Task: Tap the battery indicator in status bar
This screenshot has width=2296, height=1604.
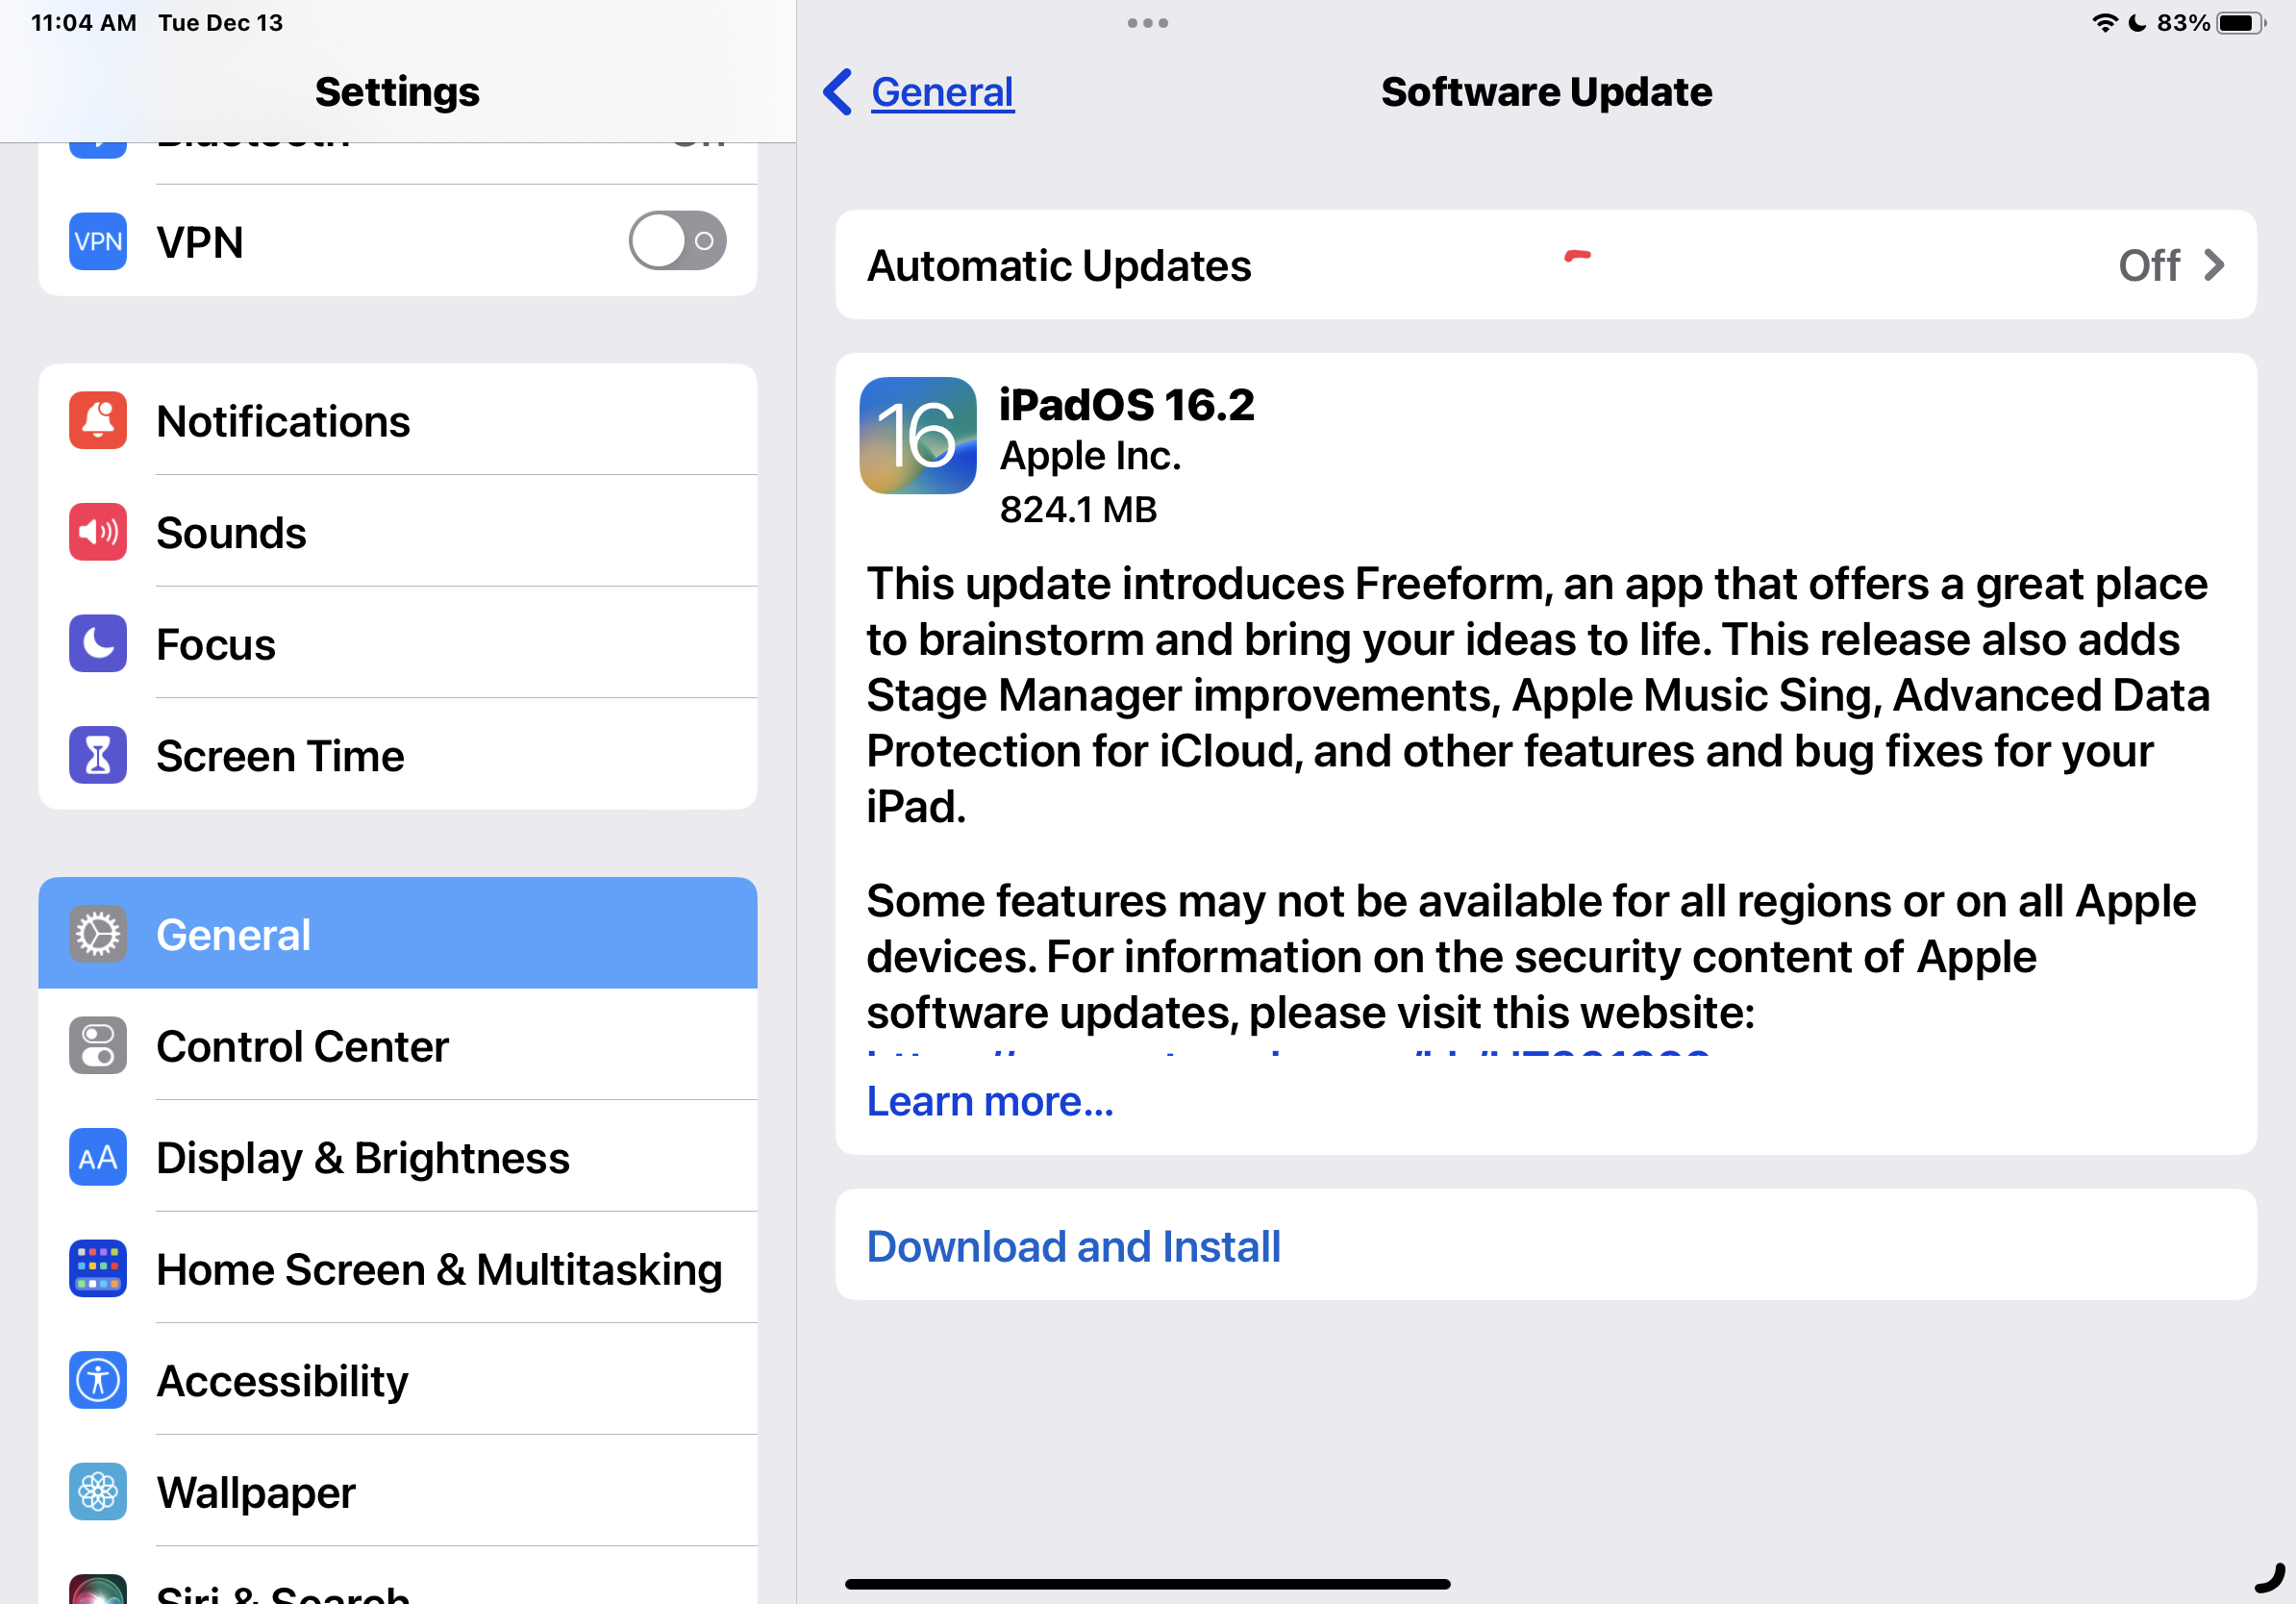Action: (2240, 23)
